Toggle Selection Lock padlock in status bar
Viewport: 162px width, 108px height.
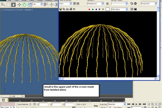[30, 104]
